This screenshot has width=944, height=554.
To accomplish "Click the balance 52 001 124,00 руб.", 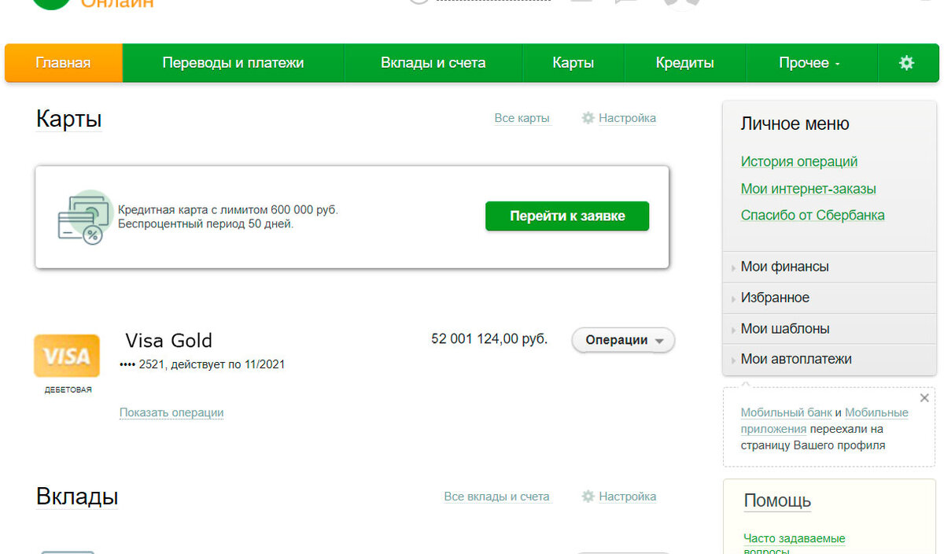I will (489, 339).
